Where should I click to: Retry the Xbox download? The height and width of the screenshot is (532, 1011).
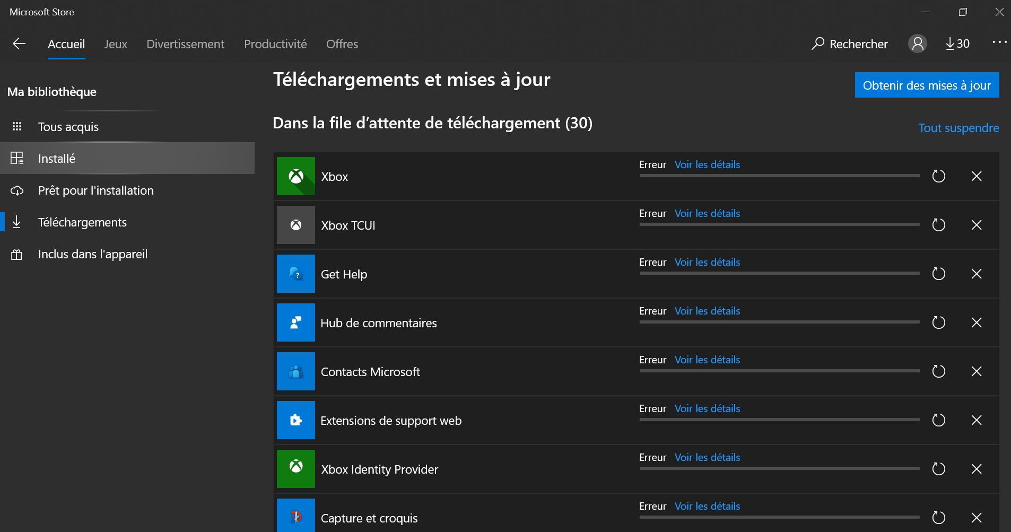[939, 176]
